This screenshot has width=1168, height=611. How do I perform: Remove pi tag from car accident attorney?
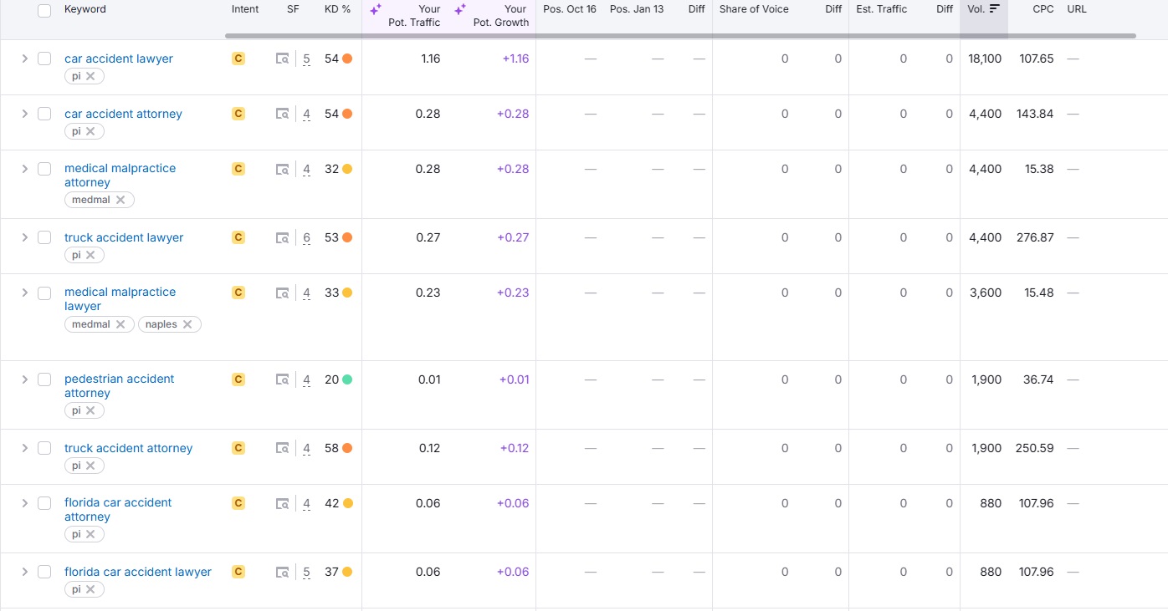click(90, 131)
